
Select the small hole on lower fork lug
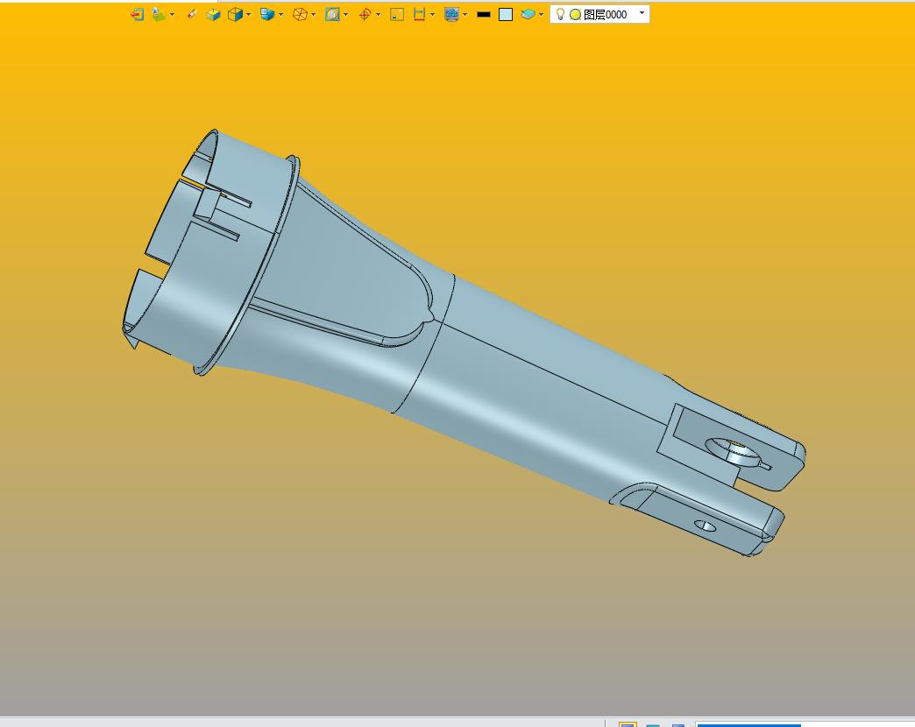pyautogui.click(x=706, y=526)
